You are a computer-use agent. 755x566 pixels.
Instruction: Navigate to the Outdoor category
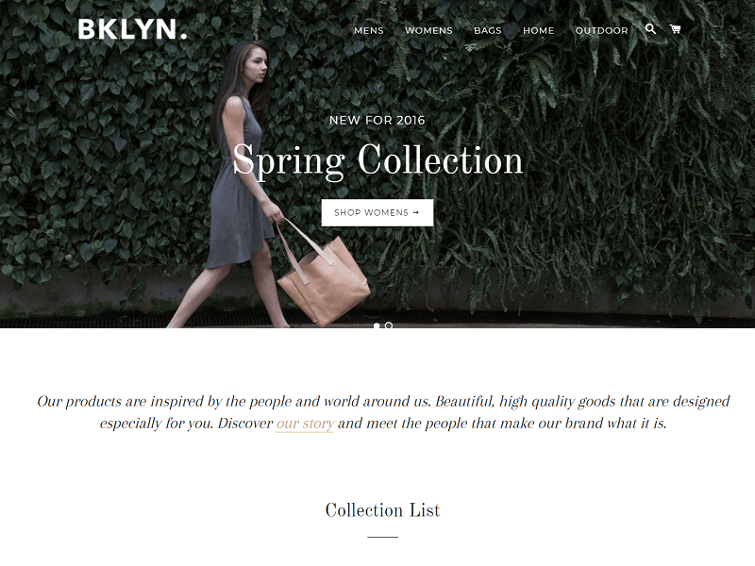tap(601, 30)
